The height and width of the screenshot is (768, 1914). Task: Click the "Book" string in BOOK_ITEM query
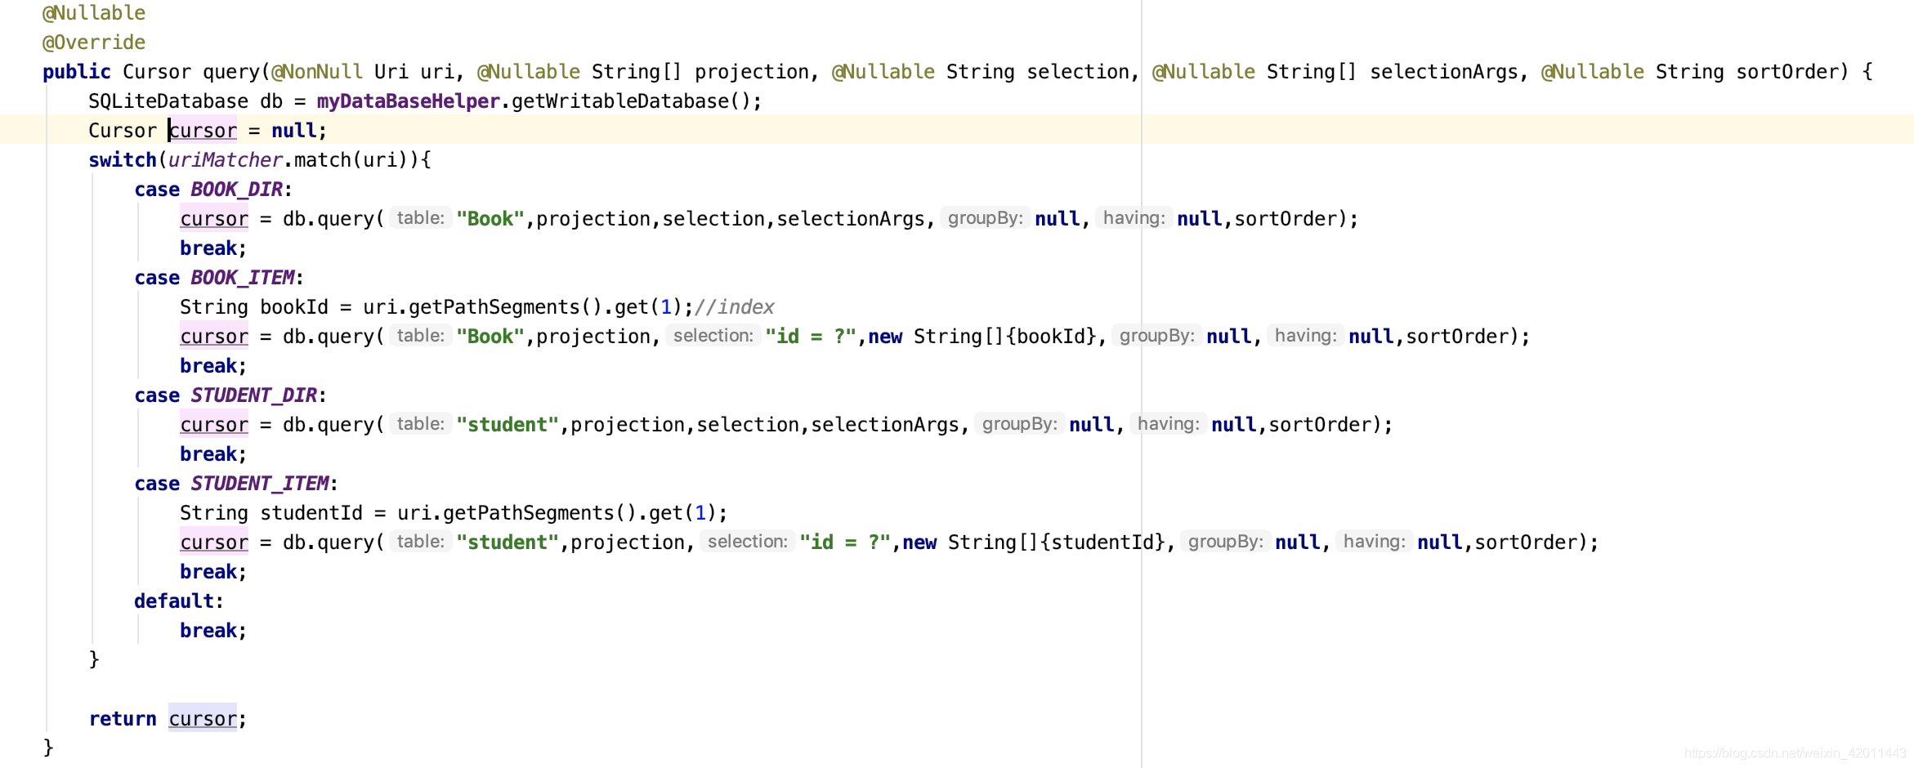click(490, 337)
